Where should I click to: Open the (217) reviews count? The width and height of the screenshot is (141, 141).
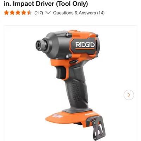pos(39,13)
